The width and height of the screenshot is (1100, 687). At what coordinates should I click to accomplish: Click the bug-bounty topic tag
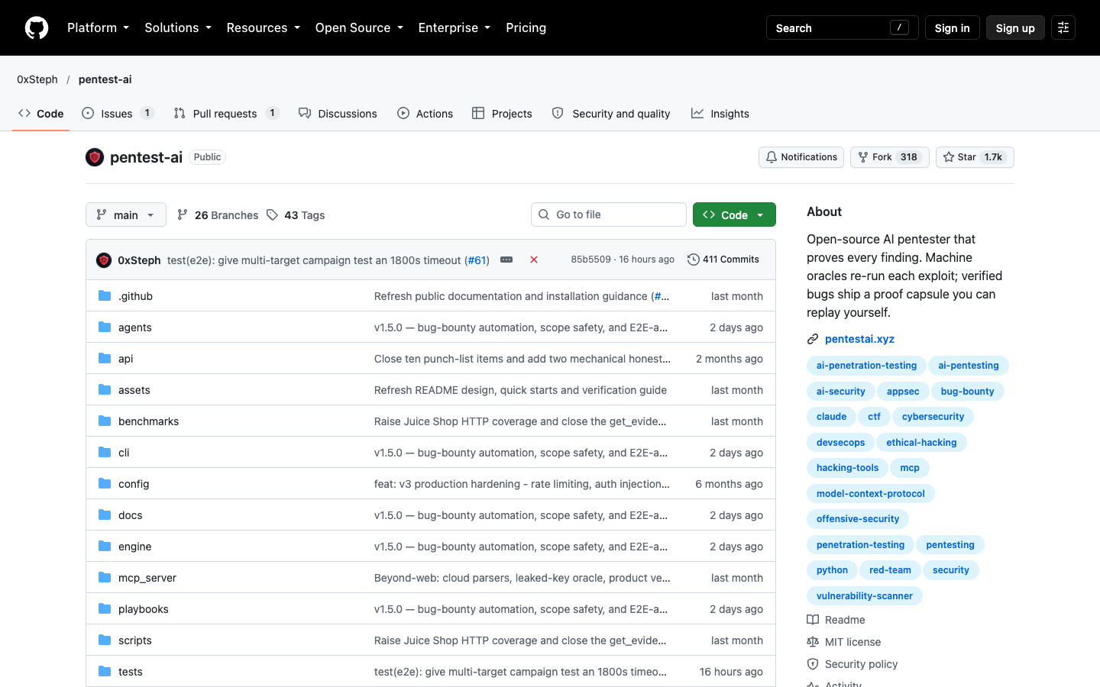pyautogui.click(x=968, y=391)
